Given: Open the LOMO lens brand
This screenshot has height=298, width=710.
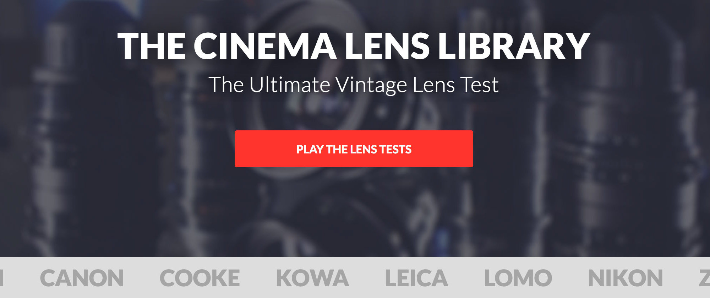Looking at the screenshot, I should coord(518,278).
